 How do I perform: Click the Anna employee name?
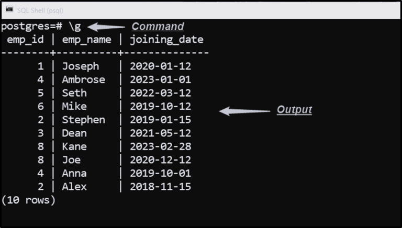[x=74, y=174]
